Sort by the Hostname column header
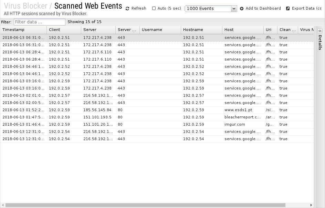This screenshot has height=208, width=325. click(x=201, y=30)
